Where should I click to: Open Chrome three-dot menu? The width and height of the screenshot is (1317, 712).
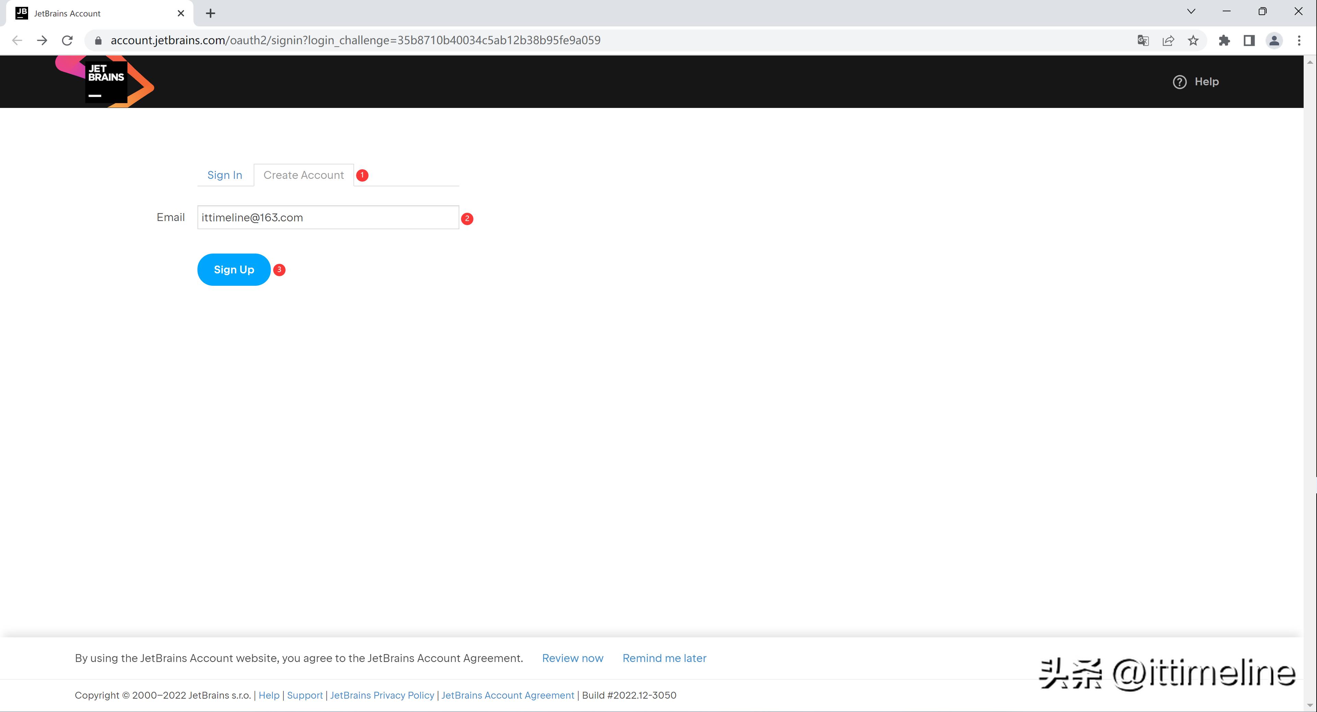pyautogui.click(x=1299, y=40)
